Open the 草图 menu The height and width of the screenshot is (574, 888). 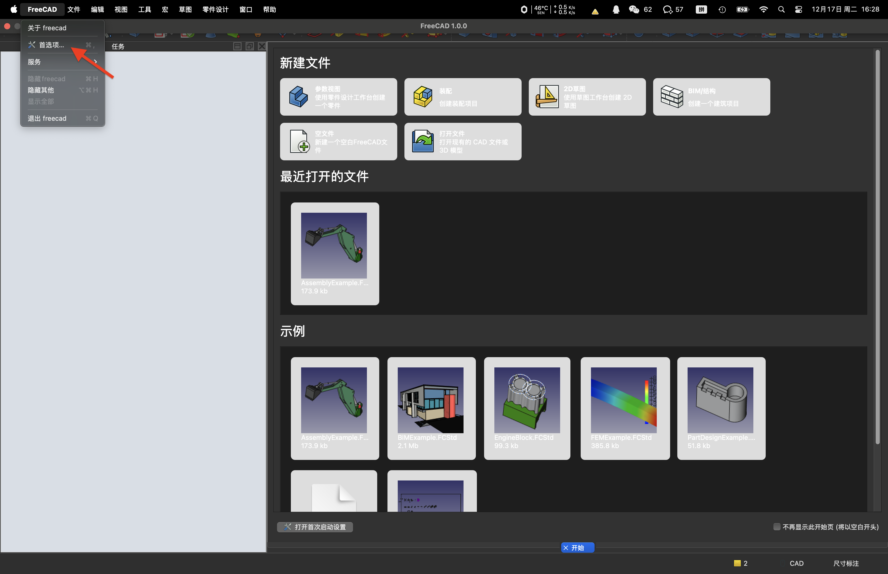coord(185,9)
